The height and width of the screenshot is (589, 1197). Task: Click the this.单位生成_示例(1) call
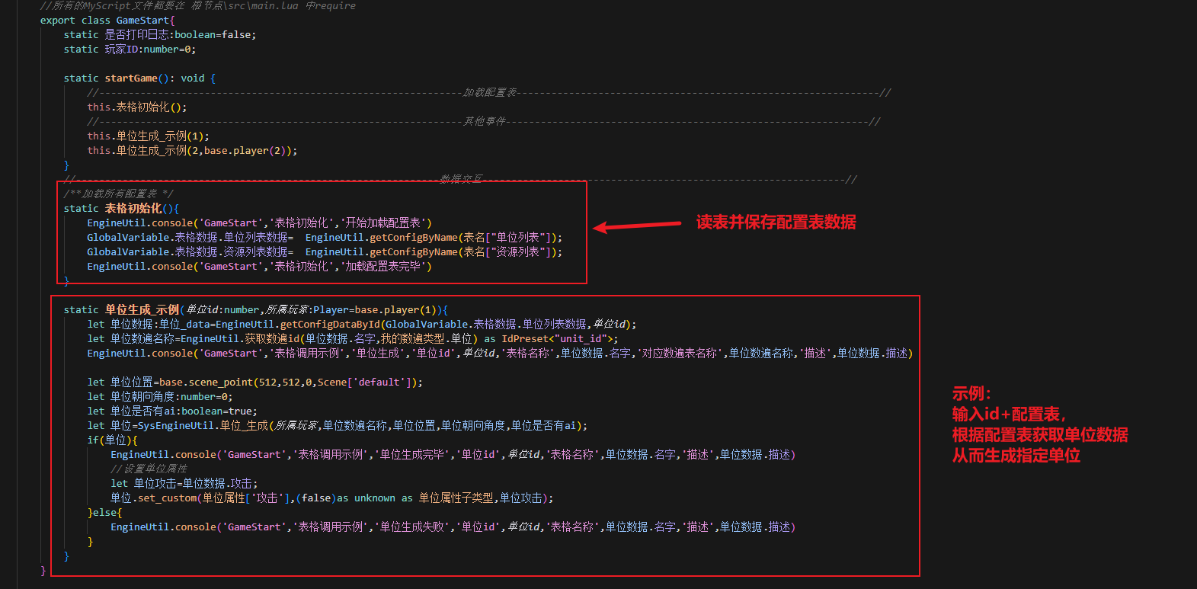tap(148, 136)
